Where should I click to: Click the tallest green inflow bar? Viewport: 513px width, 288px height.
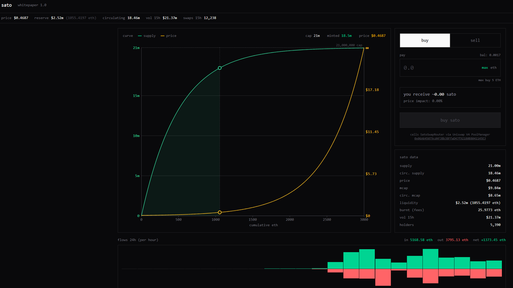pyautogui.click(x=430, y=259)
